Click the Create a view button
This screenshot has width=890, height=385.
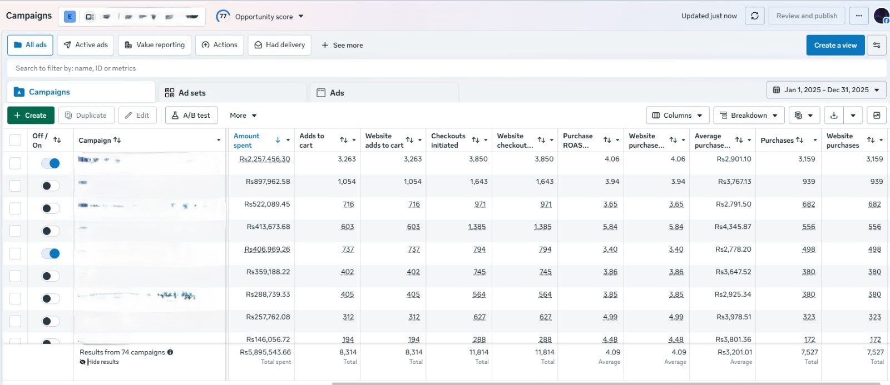click(835, 45)
